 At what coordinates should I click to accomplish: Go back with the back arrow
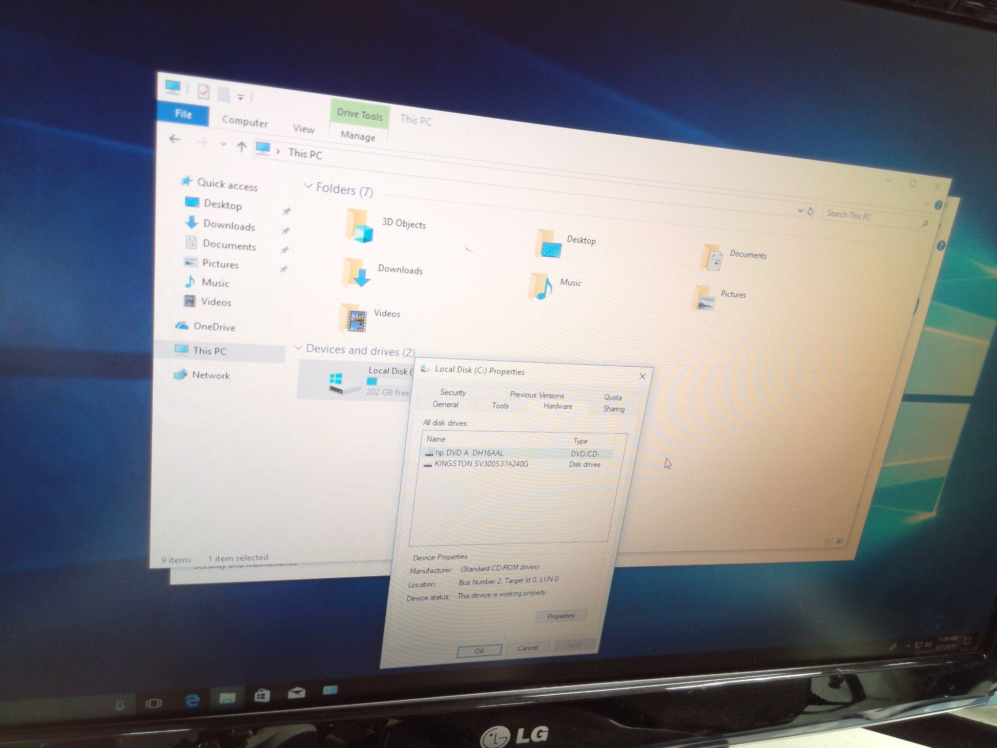point(175,139)
